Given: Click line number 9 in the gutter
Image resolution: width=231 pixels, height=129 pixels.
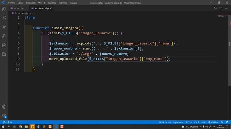Looking at the screenshot, I should pyautogui.click(x=18, y=59).
